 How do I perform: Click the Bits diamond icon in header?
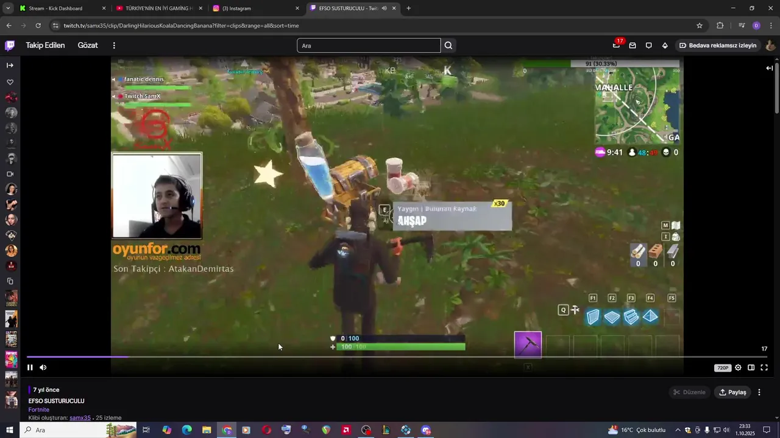point(665,46)
